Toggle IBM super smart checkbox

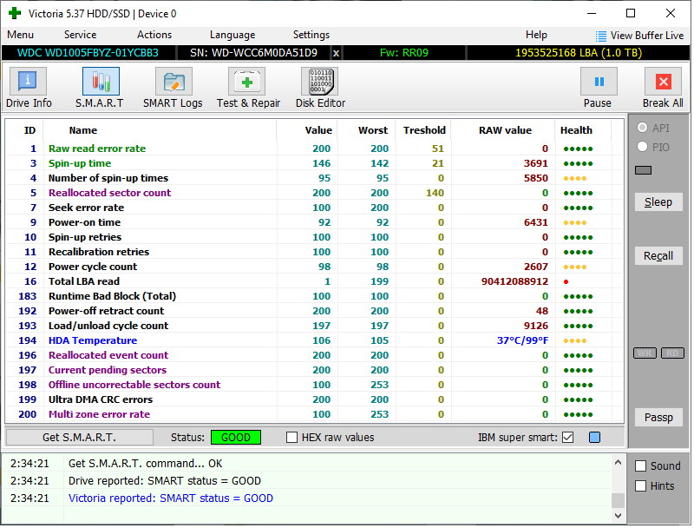568,438
